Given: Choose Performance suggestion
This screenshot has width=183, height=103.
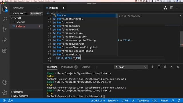Looking at the screenshot, I should (84, 22).
